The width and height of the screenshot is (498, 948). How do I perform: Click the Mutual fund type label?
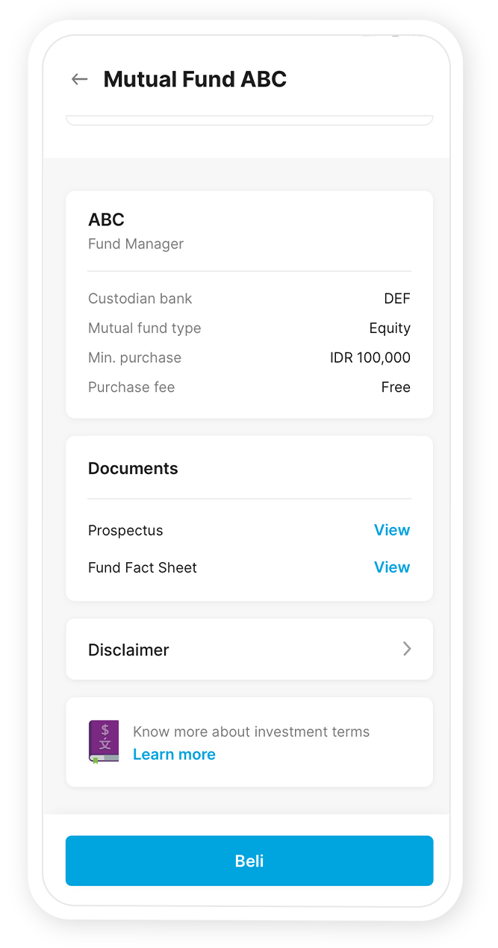pyautogui.click(x=144, y=328)
